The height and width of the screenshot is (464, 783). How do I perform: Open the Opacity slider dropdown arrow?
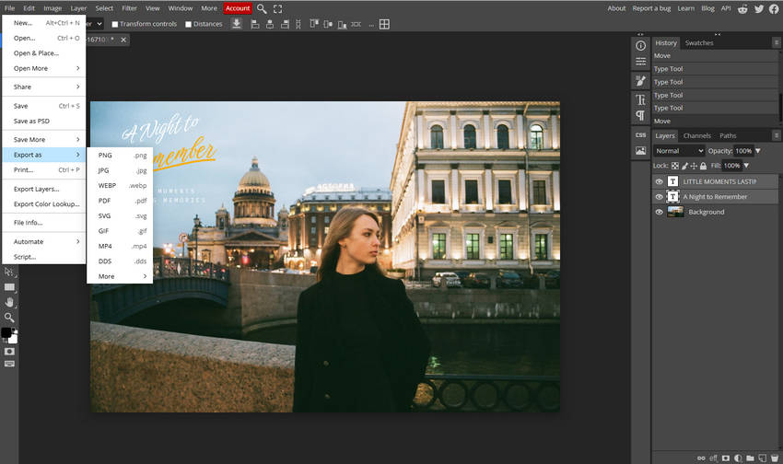click(757, 151)
